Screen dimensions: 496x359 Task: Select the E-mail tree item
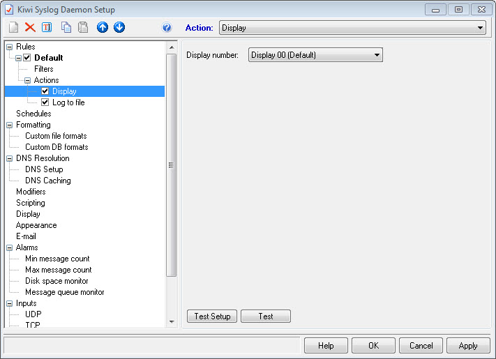[26, 236]
